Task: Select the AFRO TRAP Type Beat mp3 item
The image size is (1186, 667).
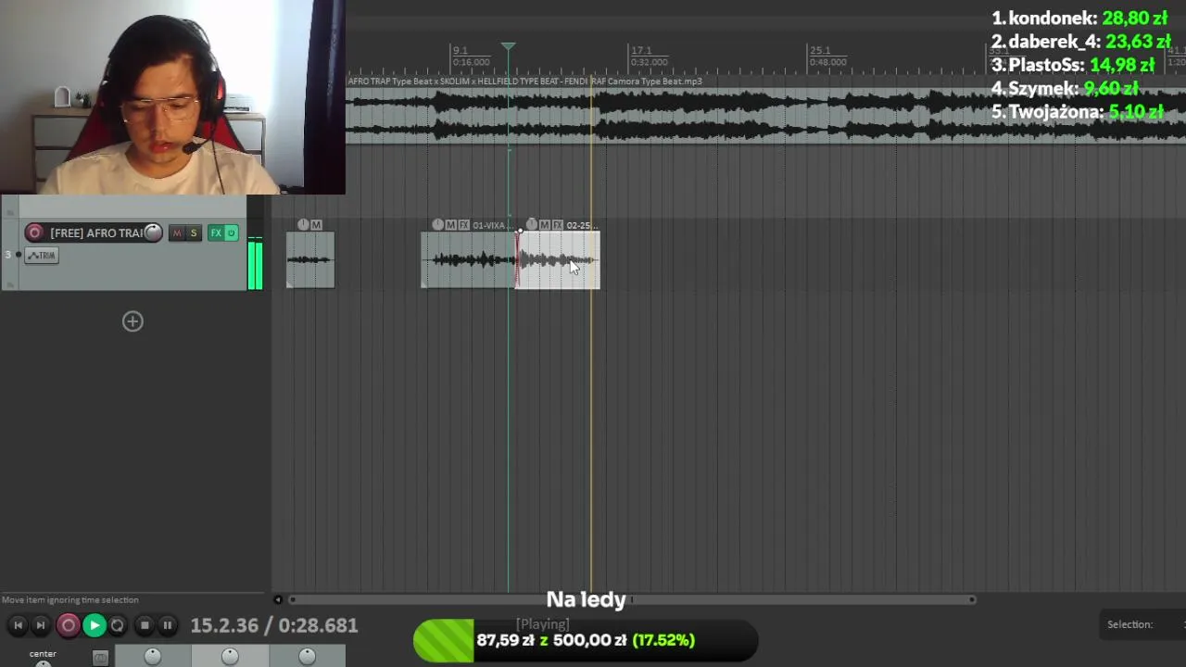Action: click(765, 116)
